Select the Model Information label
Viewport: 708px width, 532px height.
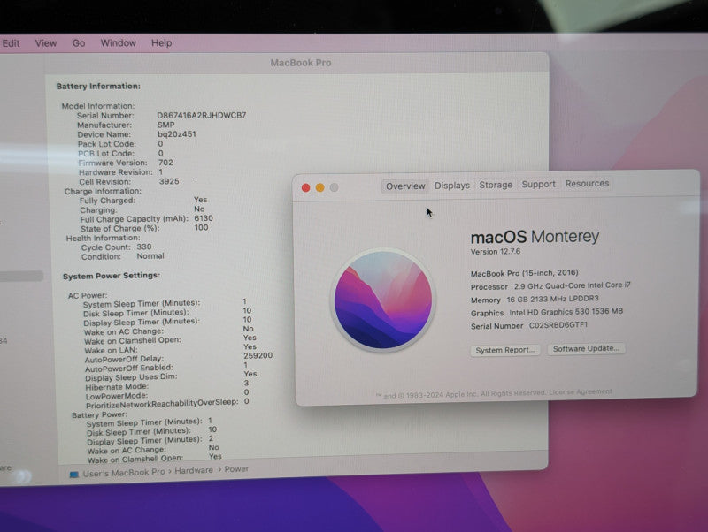98,106
